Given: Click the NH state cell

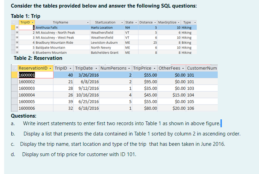Looking at the screenshot, I should pyautogui.click(x=131, y=28).
